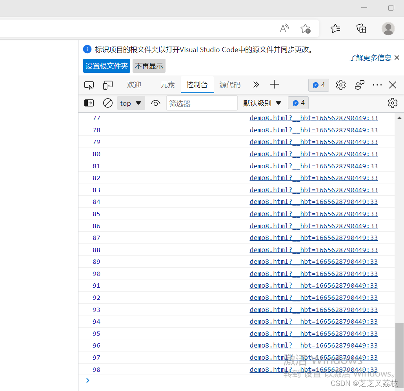Open source link for log line 94
The image size is (404, 391).
(313, 322)
